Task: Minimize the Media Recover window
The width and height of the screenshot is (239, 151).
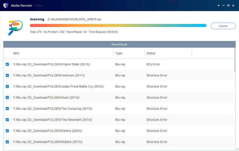Action: [224, 6]
